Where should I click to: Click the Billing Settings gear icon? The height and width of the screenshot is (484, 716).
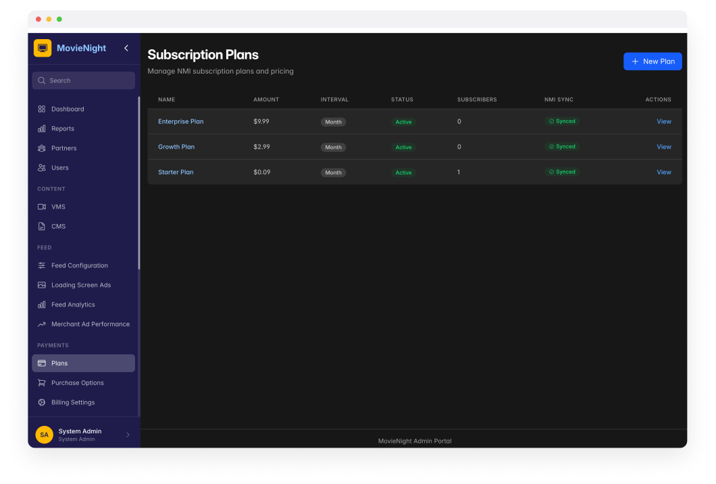[x=42, y=402]
